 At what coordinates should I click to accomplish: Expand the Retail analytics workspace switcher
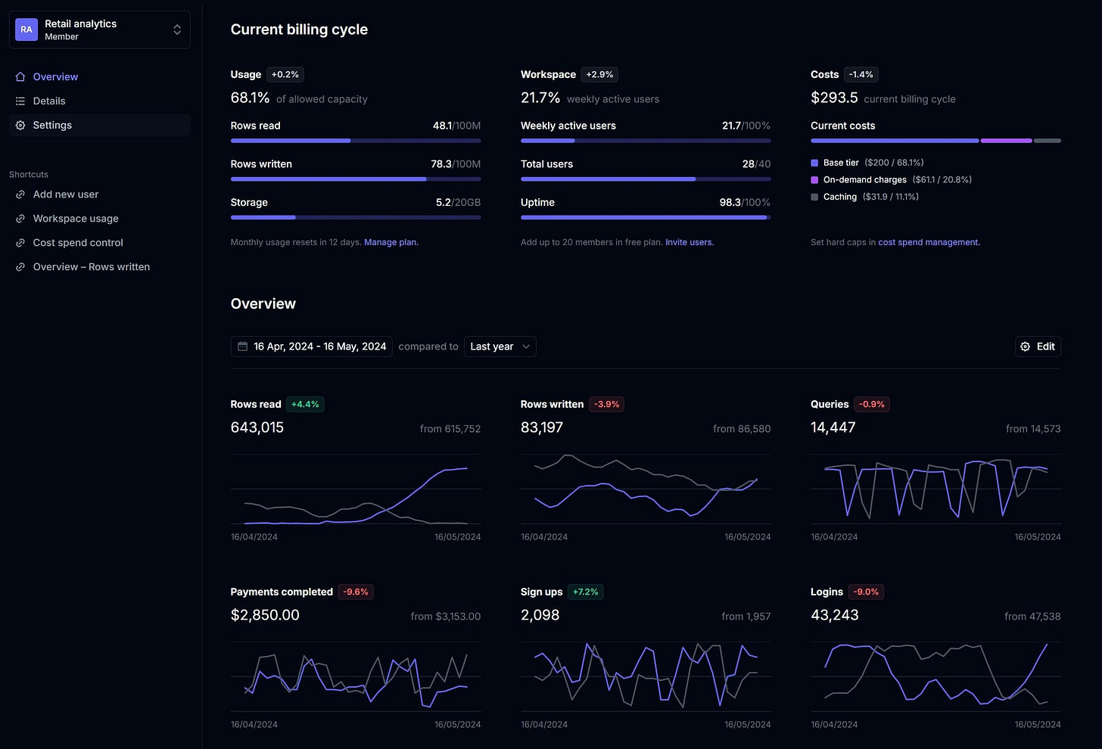pyautogui.click(x=99, y=29)
